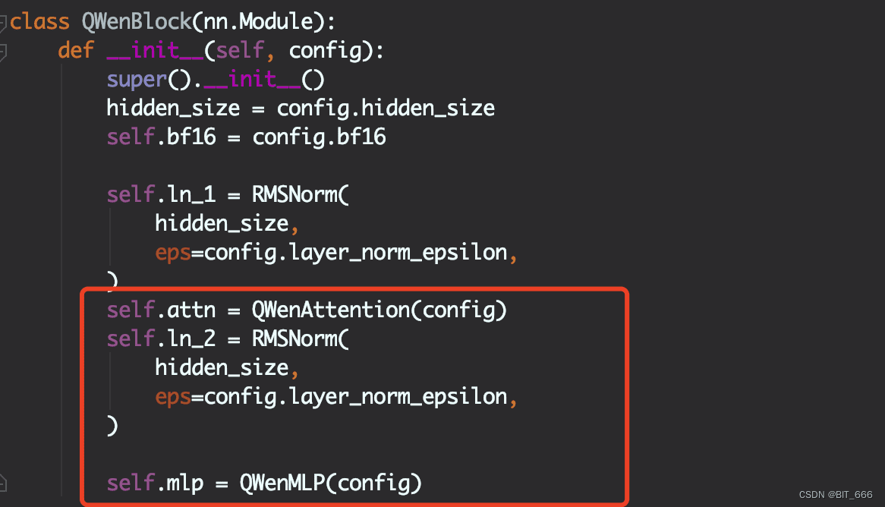
Task: Click config parameter in __init__ signature
Action: 325,52
